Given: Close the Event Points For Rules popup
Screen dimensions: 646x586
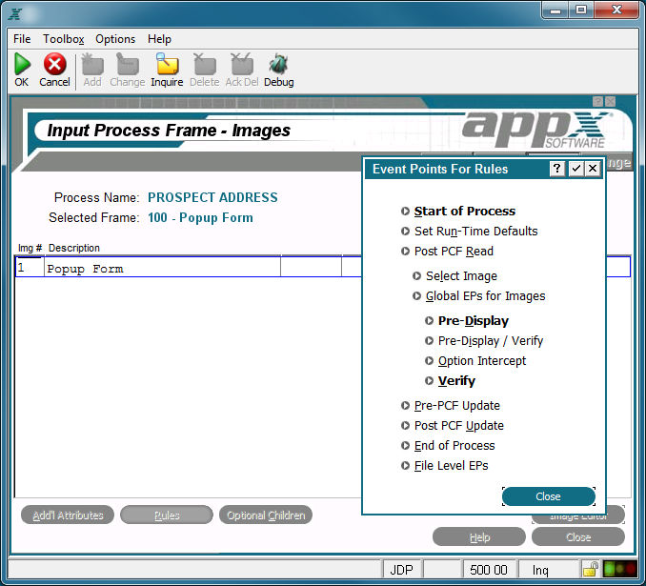Looking at the screenshot, I should 593,169.
